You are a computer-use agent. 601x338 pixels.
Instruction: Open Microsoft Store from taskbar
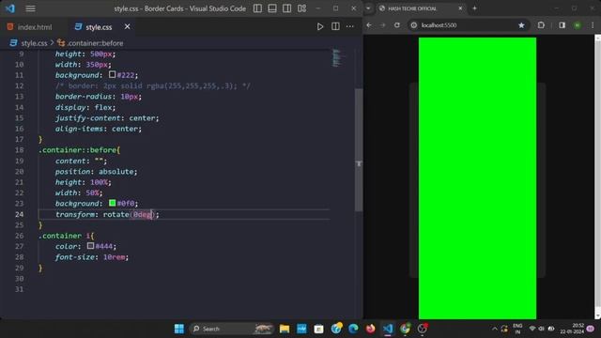318,329
